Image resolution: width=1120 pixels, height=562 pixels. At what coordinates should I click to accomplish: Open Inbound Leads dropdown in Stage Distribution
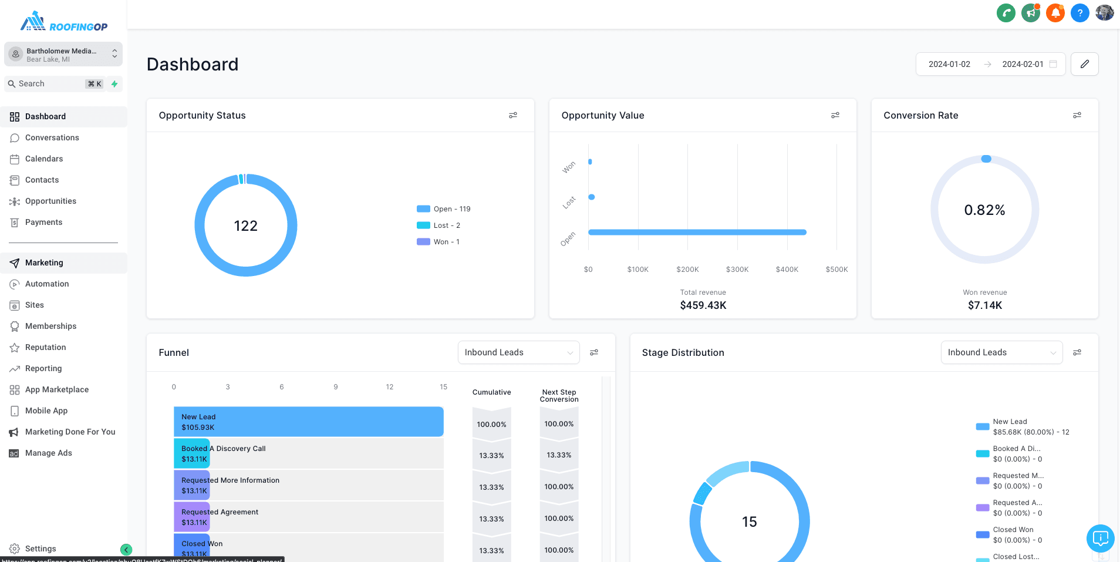[x=1001, y=352]
